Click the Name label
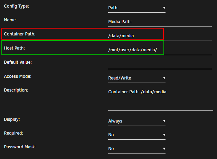The height and width of the screenshot is (159, 217). point(10,20)
